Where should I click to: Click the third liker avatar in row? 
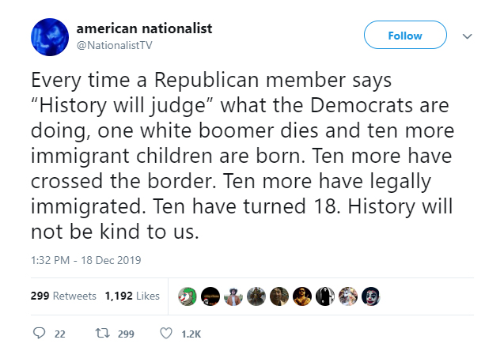233,296
